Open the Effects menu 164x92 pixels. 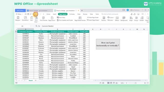117,19
